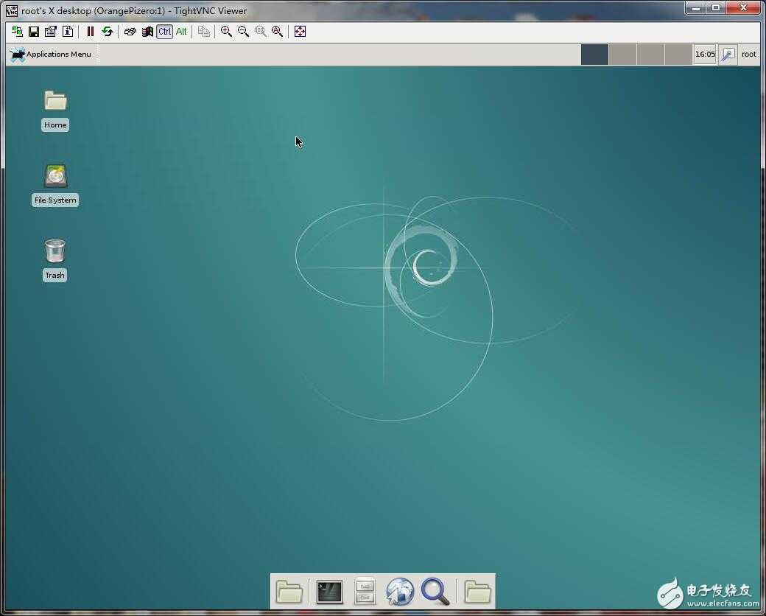Click the notification area icon beside the clock
Screen dimensions: 766x616
point(728,55)
